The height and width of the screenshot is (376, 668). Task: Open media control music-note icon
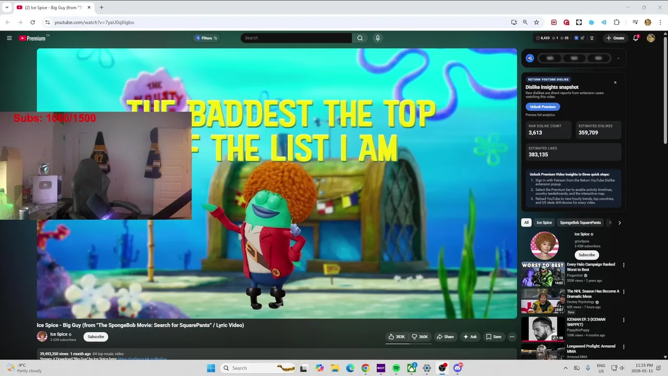[x=635, y=22]
